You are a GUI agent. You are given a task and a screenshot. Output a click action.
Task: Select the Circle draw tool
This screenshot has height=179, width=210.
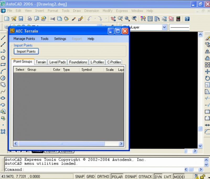(x=3, y=78)
